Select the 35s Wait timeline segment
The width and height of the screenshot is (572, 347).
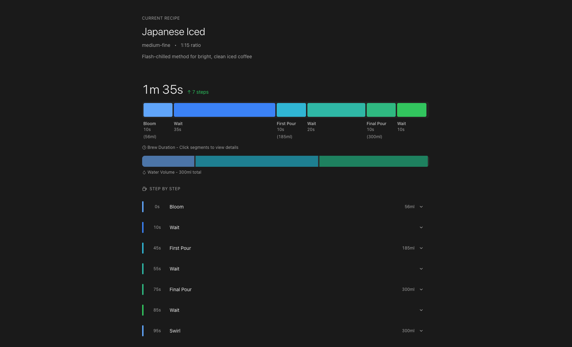(x=224, y=110)
